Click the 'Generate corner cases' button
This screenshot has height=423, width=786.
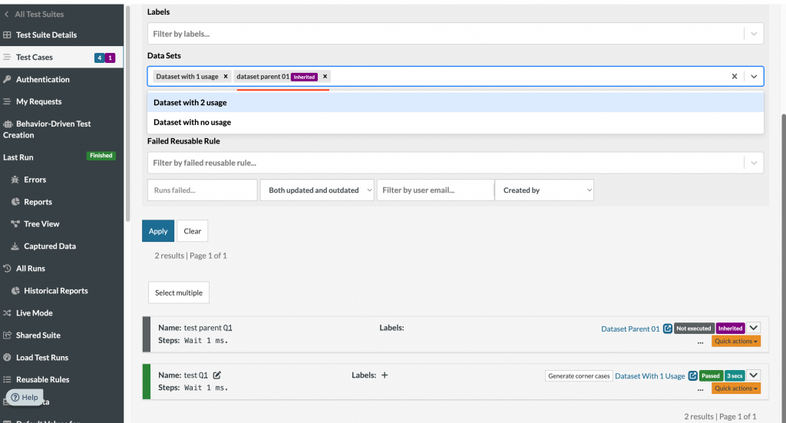(579, 376)
